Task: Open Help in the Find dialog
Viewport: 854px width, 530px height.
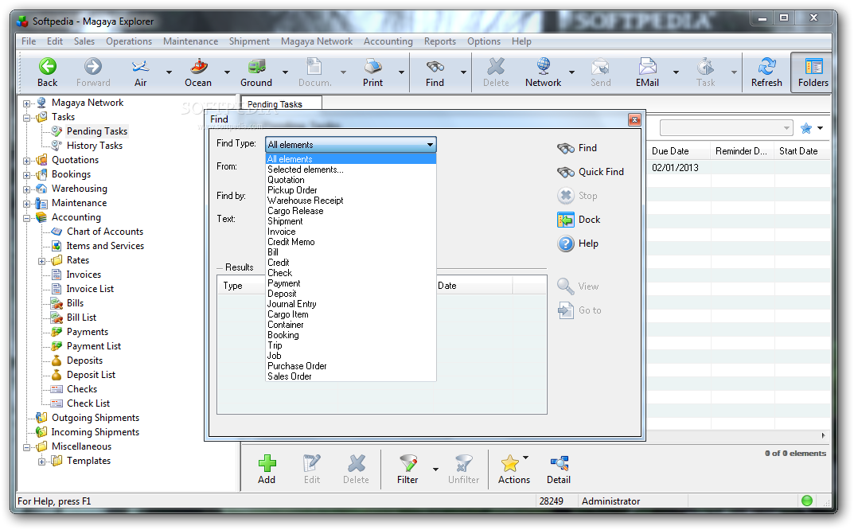Action: click(x=578, y=244)
